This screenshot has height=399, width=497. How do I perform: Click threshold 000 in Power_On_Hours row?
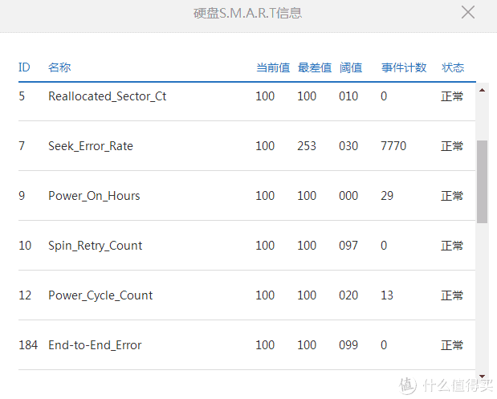pyautogui.click(x=348, y=196)
